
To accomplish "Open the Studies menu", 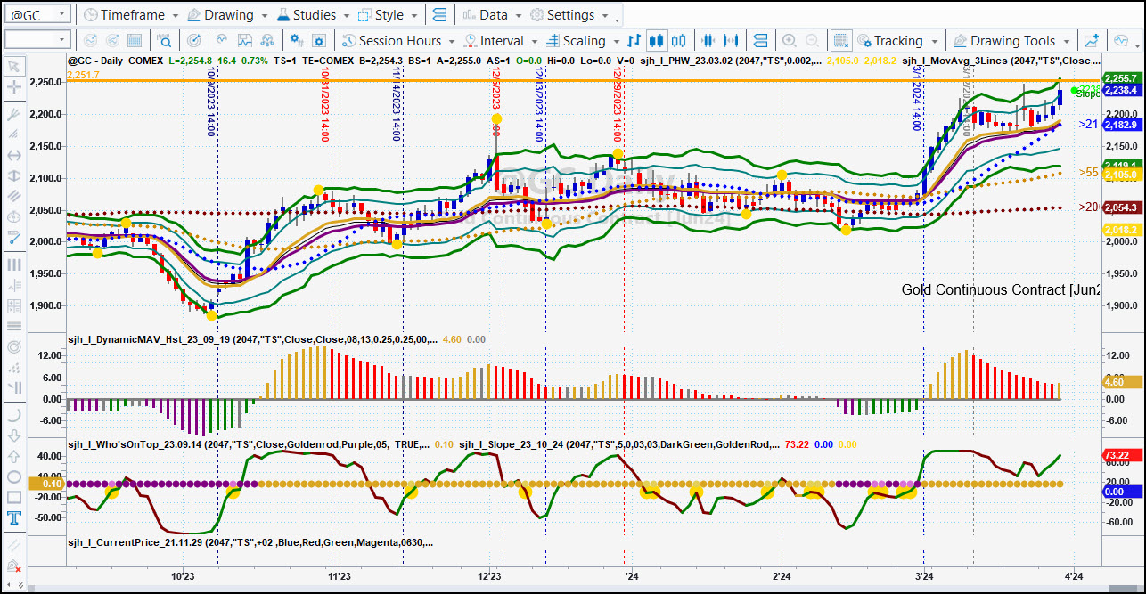I will pos(315,15).
